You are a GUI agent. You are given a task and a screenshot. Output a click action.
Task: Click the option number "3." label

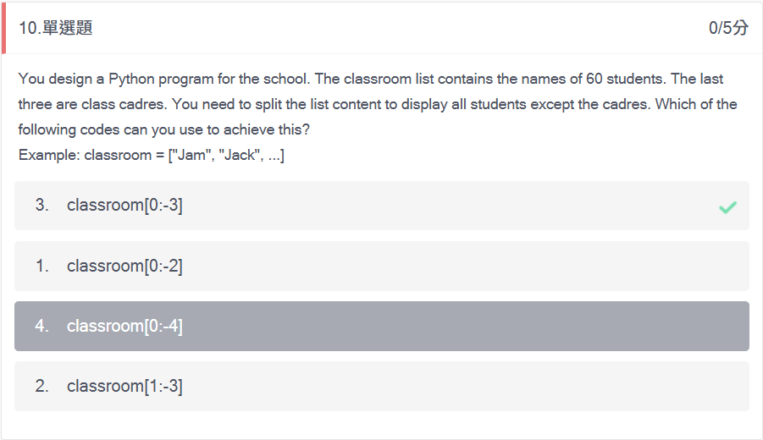click(41, 205)
